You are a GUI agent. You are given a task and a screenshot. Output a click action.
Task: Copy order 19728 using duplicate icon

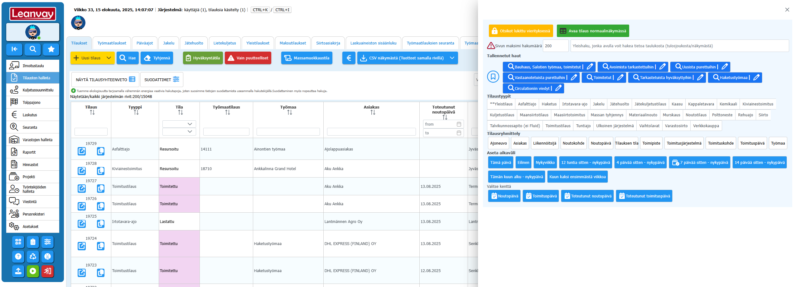click(100, 171)
